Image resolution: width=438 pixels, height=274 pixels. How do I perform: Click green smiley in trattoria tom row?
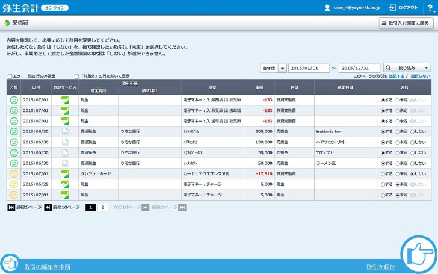14,131
